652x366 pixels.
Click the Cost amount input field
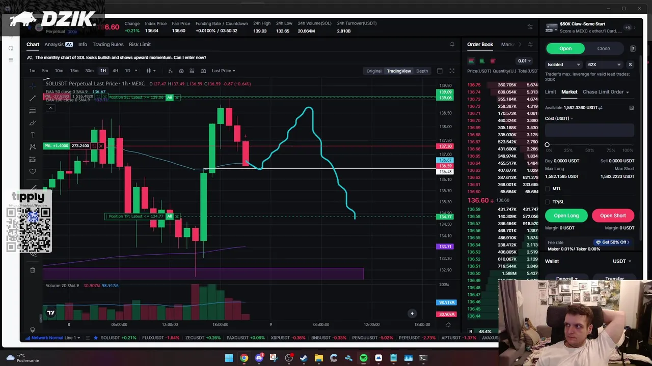tap(589, 131)
